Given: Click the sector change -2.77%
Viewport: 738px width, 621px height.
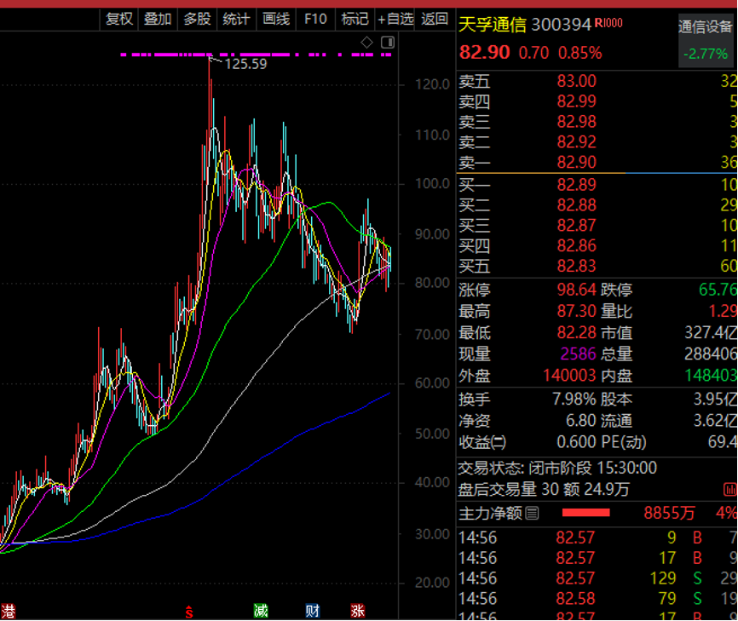Looking at the screenshot, I should [x=706, y=54].
